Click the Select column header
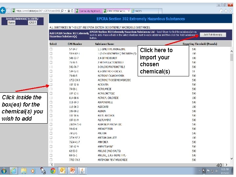This screenshot has width=236, height=177. 53,44
